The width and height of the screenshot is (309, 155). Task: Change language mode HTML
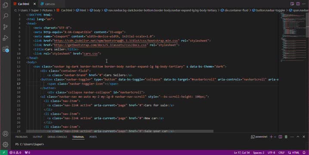click(x=294, y=153)
